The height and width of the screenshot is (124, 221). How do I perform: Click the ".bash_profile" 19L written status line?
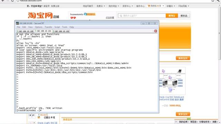click(39, 108)
